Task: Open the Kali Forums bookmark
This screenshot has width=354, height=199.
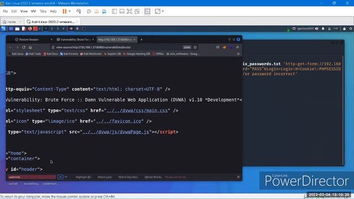Action: tap(69, 54)
